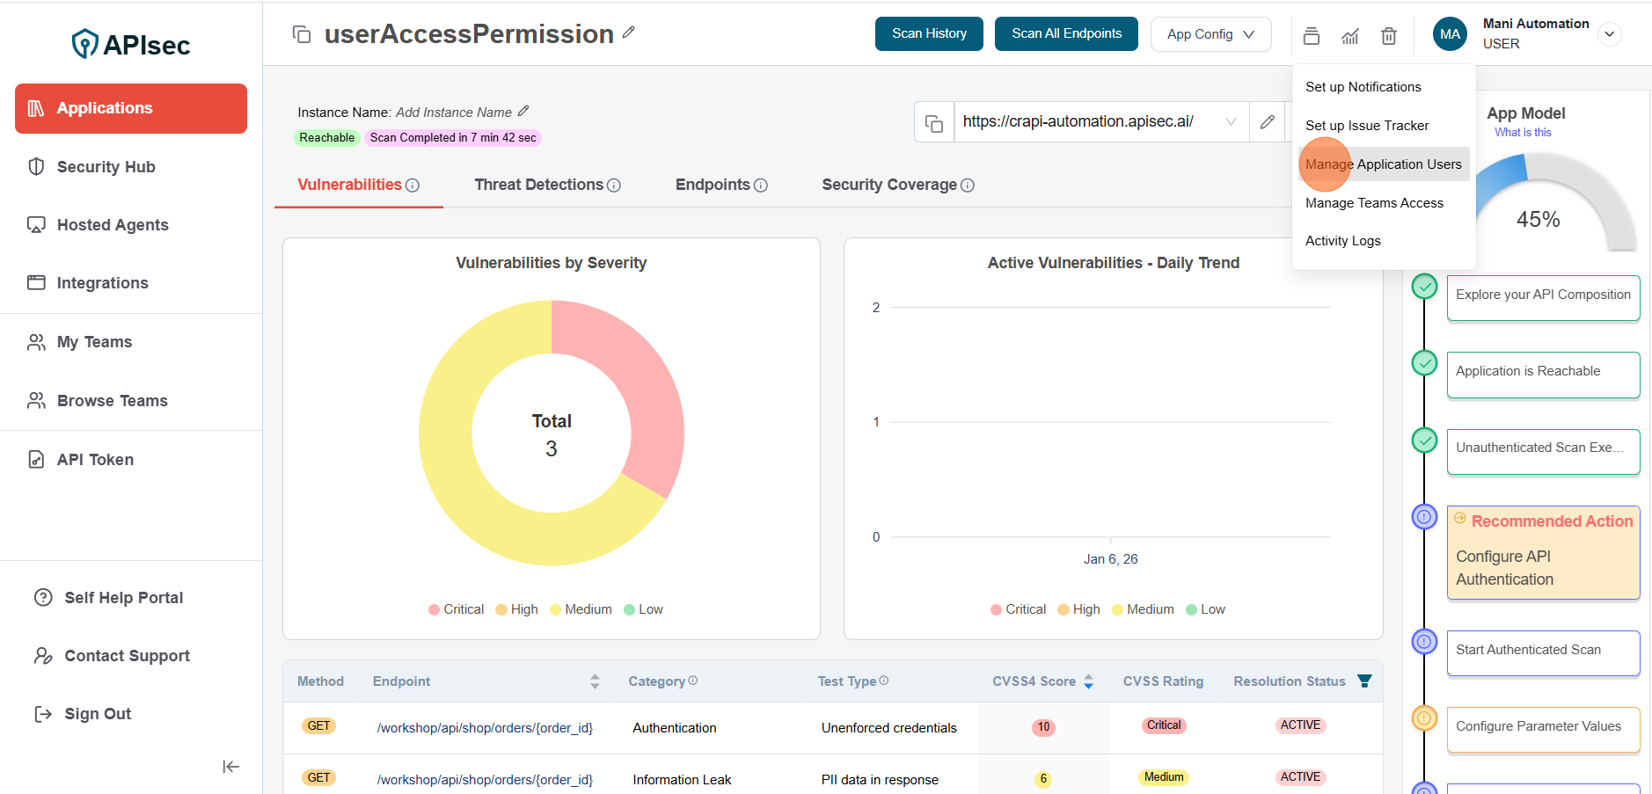Click the Scan All Endpoints button
The height and width of the screenshot is (794, 1652).
[x=1066, y=33]
